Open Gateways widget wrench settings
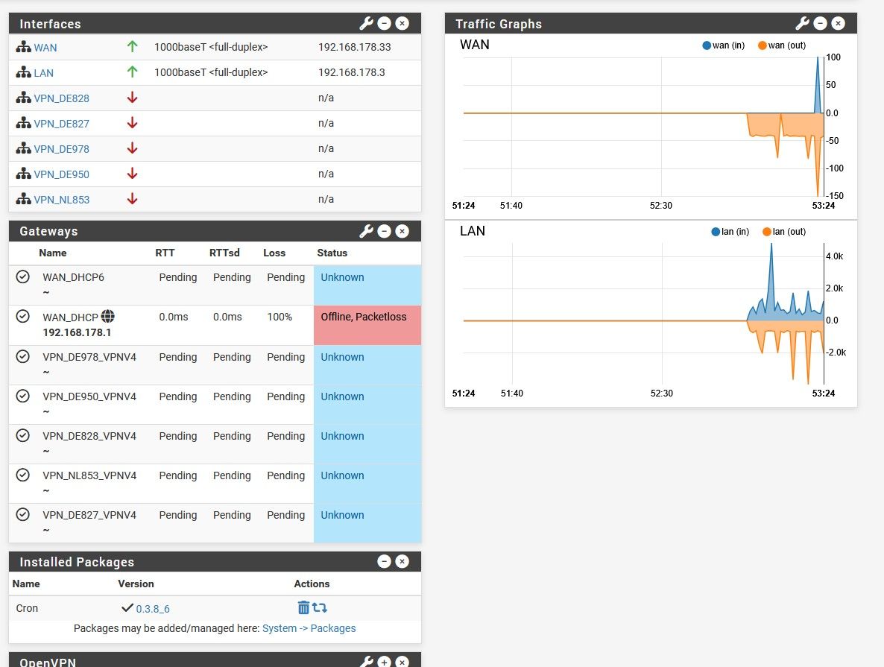The width and height of the screenshot is (884, 667). click(366, 231)
